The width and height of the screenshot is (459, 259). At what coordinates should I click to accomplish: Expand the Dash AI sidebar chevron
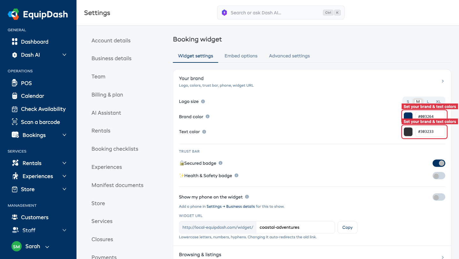click(x=64, y=55)
